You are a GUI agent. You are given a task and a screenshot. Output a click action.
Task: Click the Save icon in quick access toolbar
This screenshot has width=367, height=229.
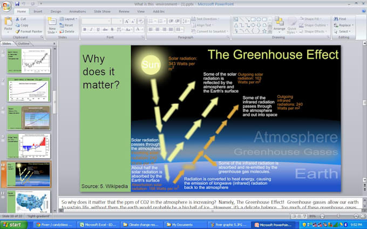click(17, 4)
